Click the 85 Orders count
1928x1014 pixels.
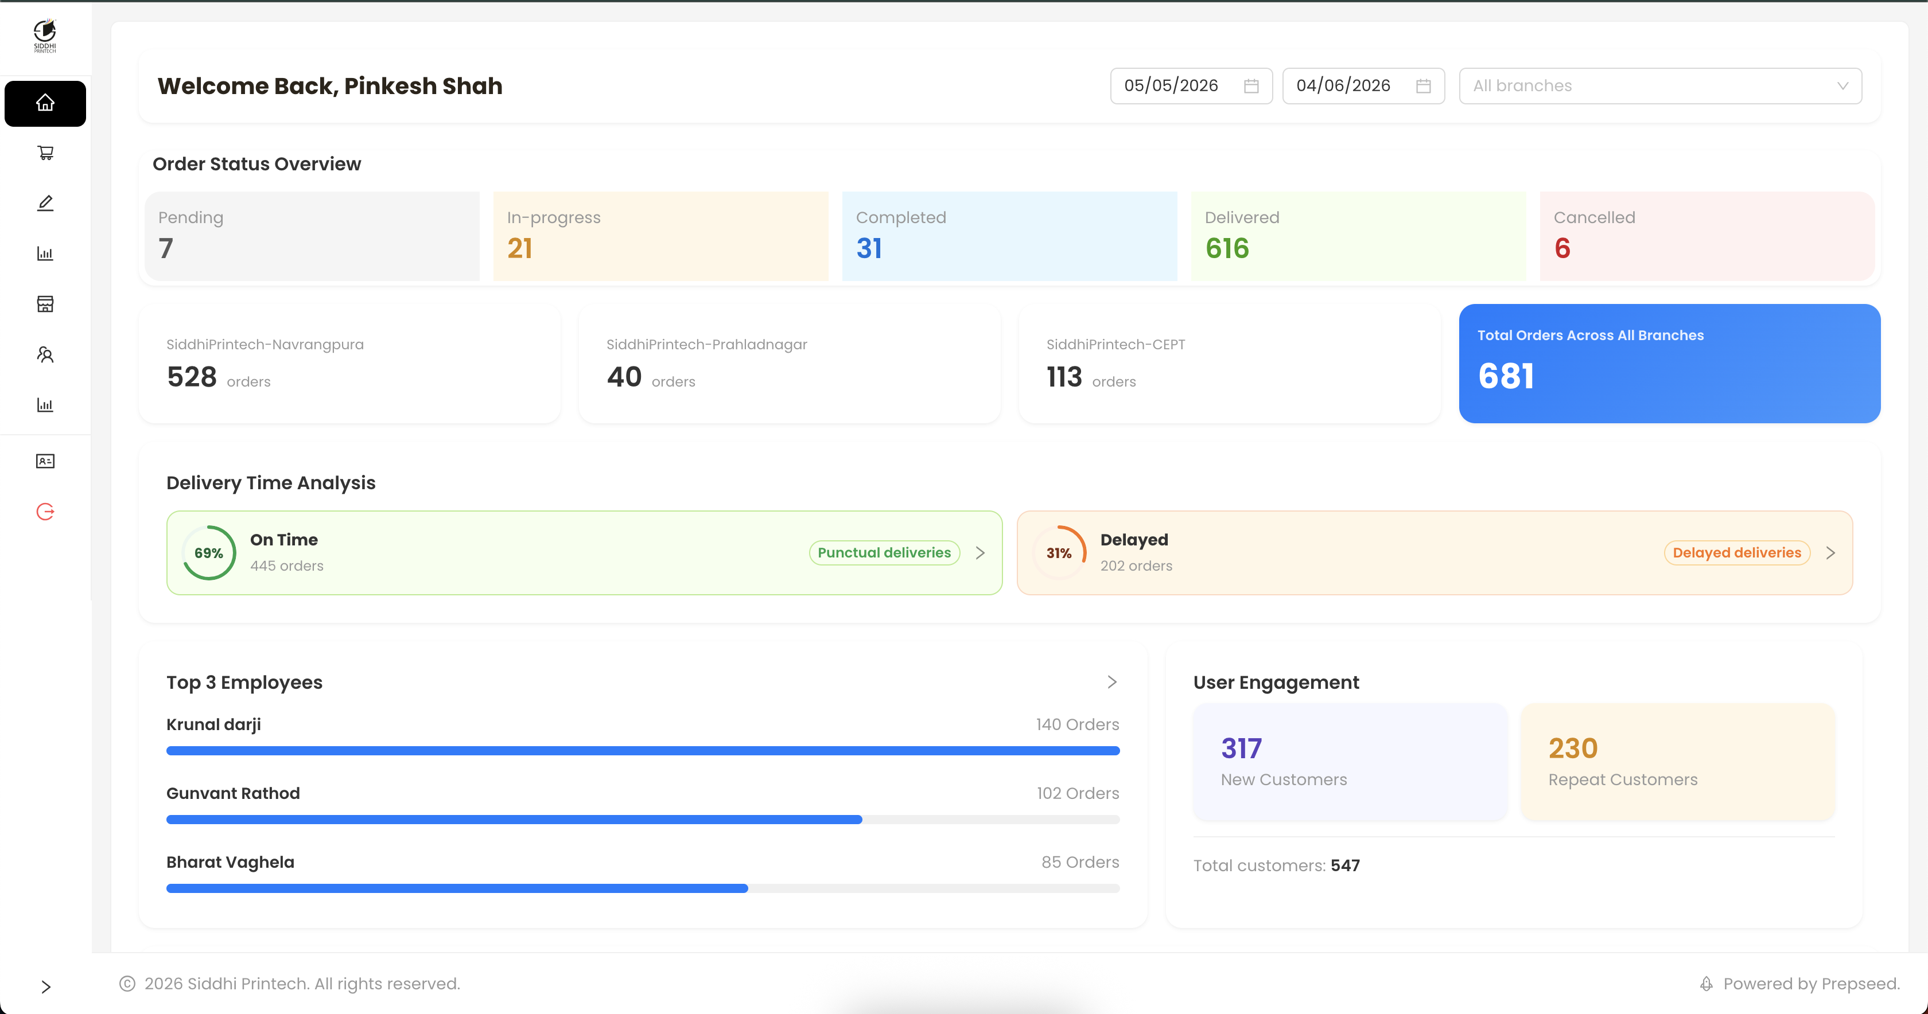[x=1080, y=862]
